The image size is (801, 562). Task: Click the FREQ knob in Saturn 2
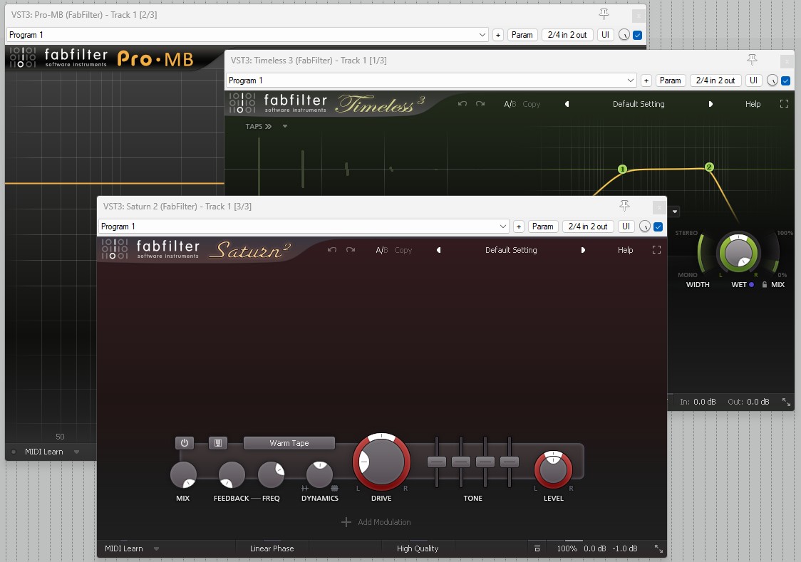pyautogui.click(x=271, y=474)
